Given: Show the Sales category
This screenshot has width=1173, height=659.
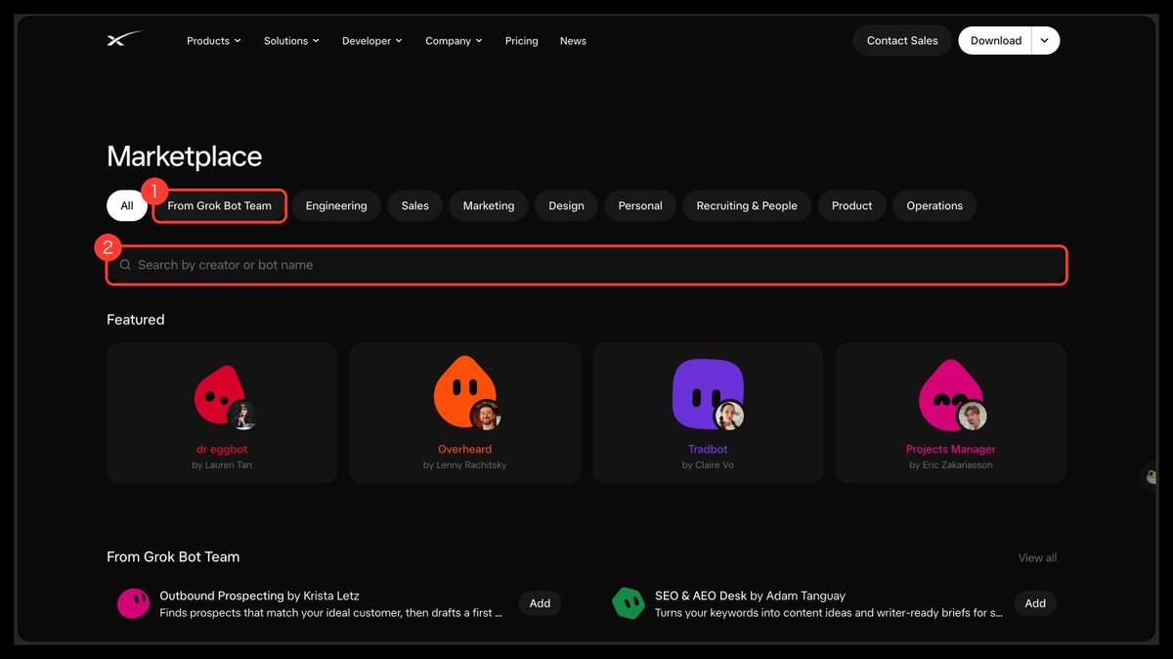Looking at the screenshot, I should coord(415,206).
